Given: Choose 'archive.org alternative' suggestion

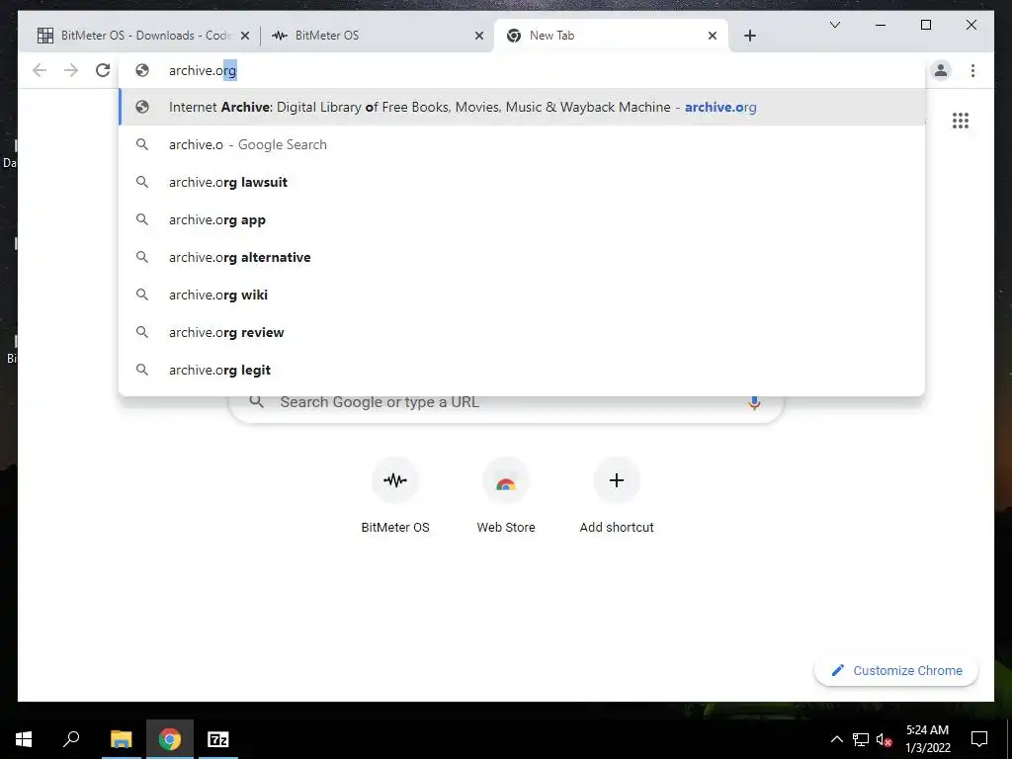Looking at the screenshot, I should pyautogui.click(x=522, y=257).
